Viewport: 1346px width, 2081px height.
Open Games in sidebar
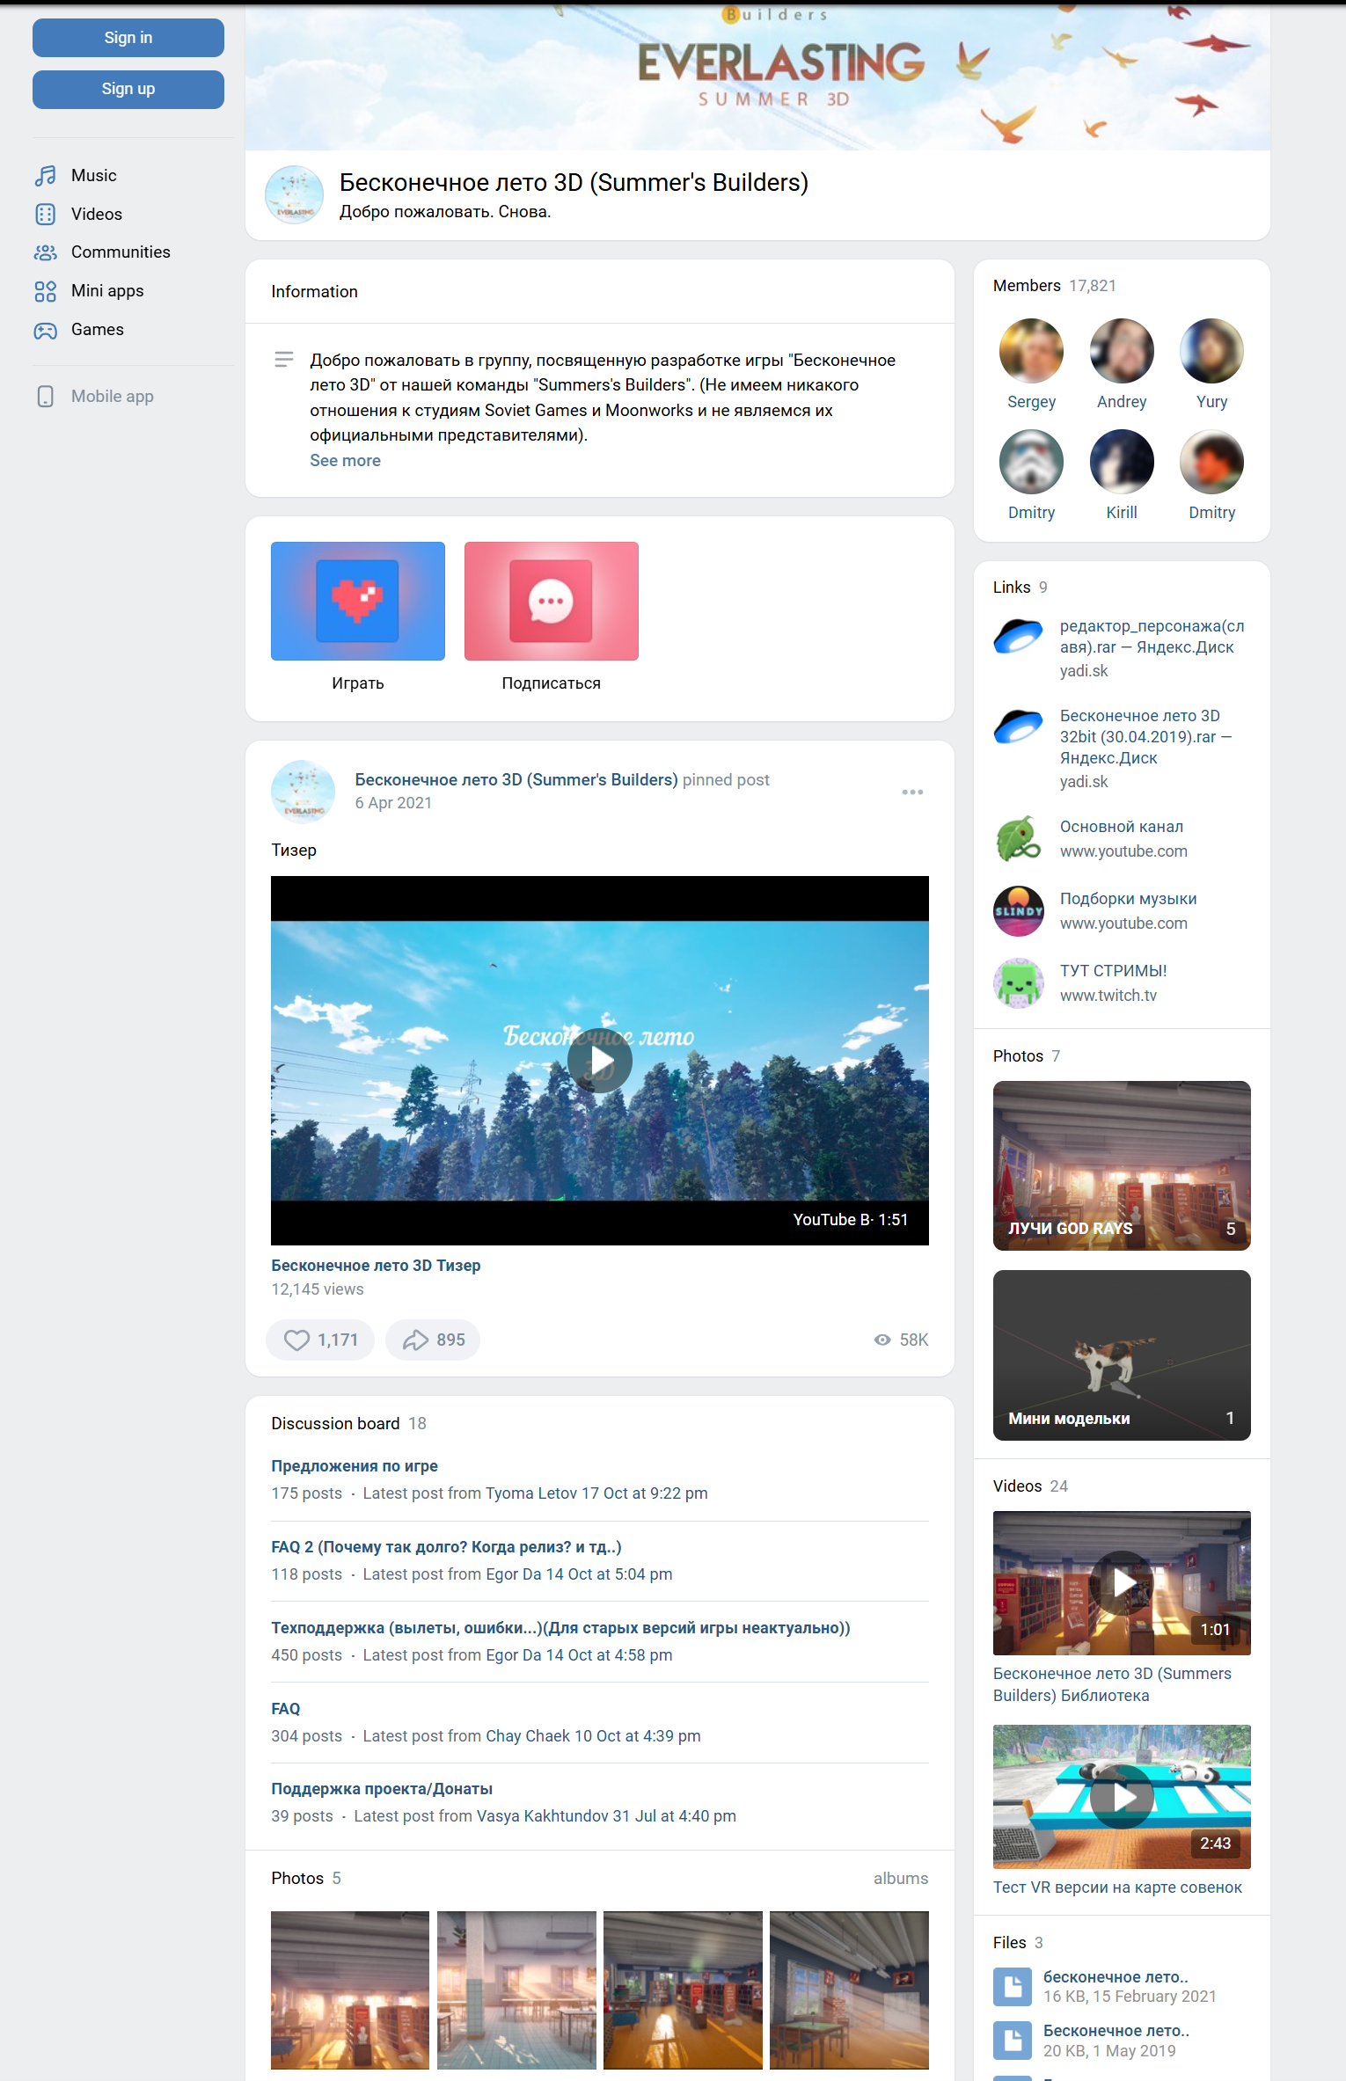click(x=98, y=330)
